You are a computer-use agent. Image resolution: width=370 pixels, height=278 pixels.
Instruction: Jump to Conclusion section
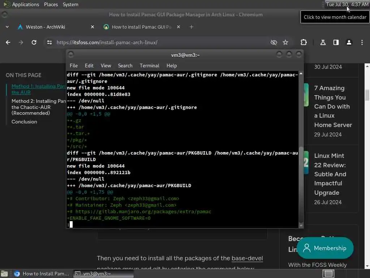(x=24, y=122)
